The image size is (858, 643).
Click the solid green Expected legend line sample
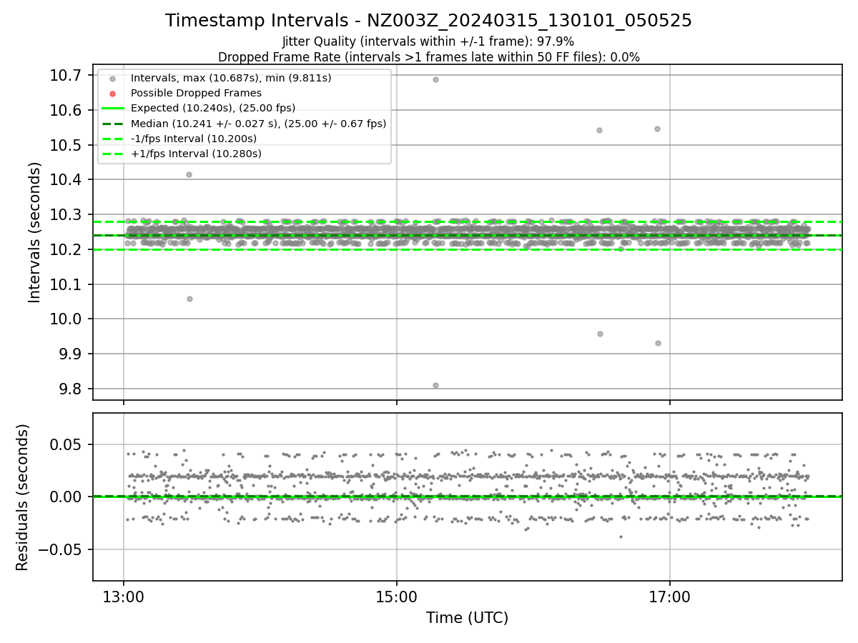[112, 109]
